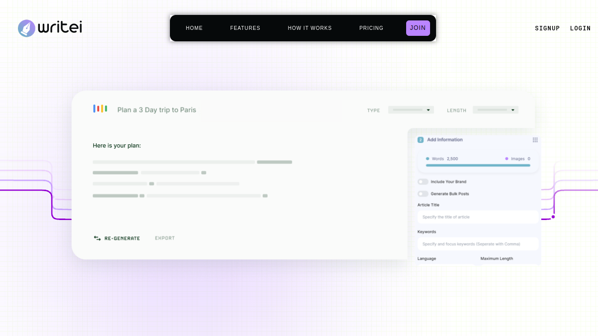The image size is (598, 336).
Task: Click the purple Images indicator dot
Action: pyautogui.click(x=507, y=159)
